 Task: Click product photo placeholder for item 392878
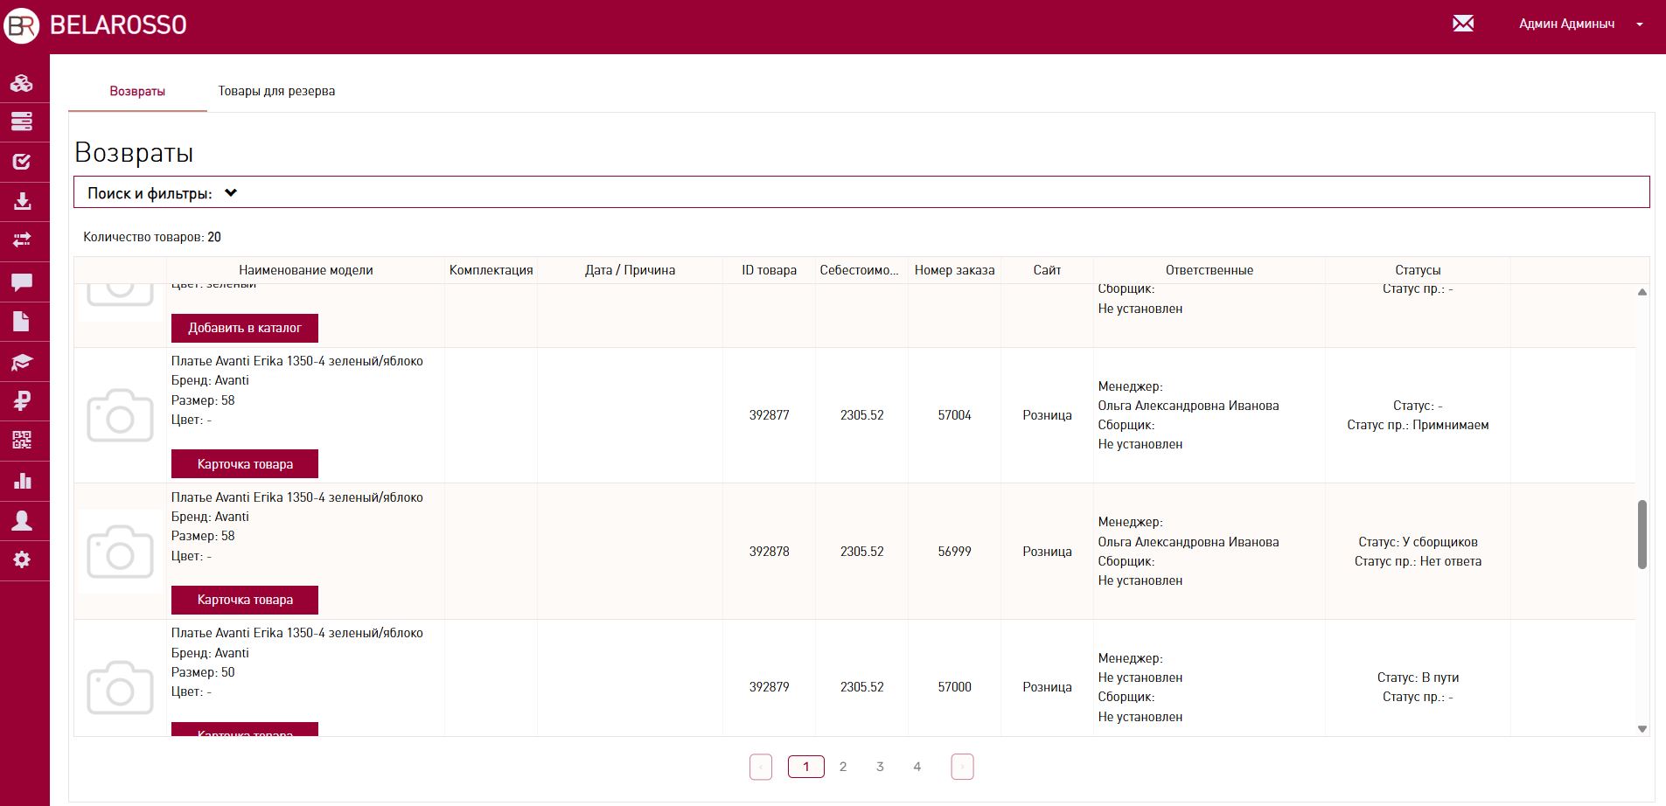point(121,552)
